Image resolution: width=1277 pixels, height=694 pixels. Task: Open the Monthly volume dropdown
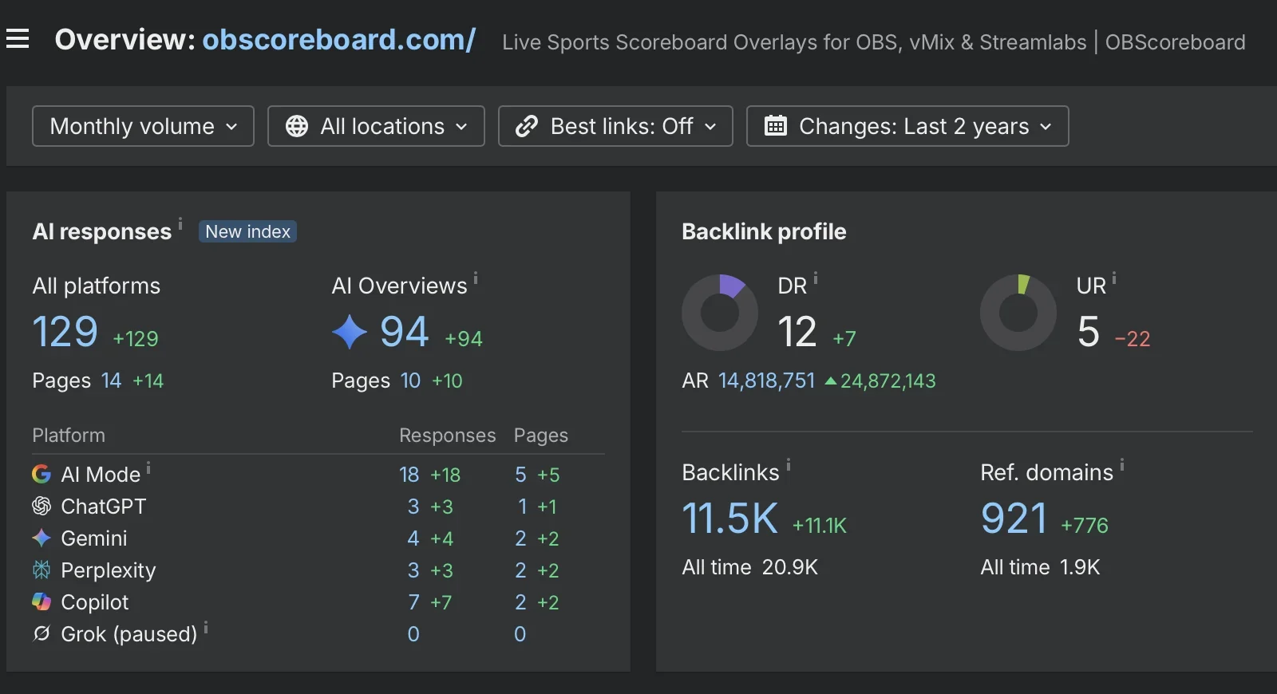[x=143, y=126]
